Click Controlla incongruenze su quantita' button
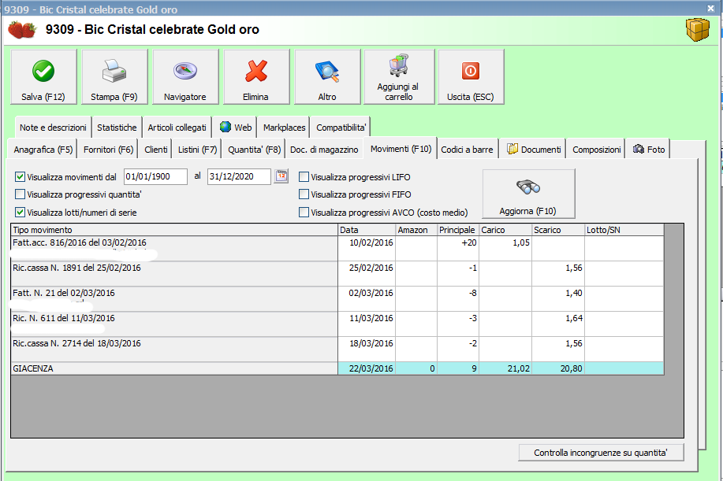The height and width of the screenshot is (481, 723). click(x=601, y=453)
